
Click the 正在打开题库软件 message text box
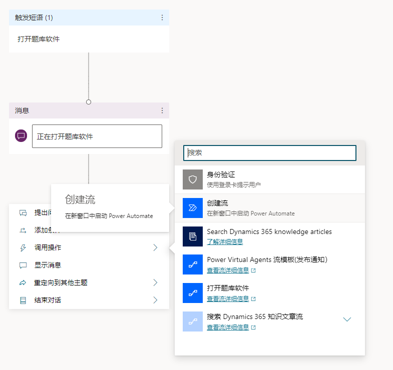97,136
